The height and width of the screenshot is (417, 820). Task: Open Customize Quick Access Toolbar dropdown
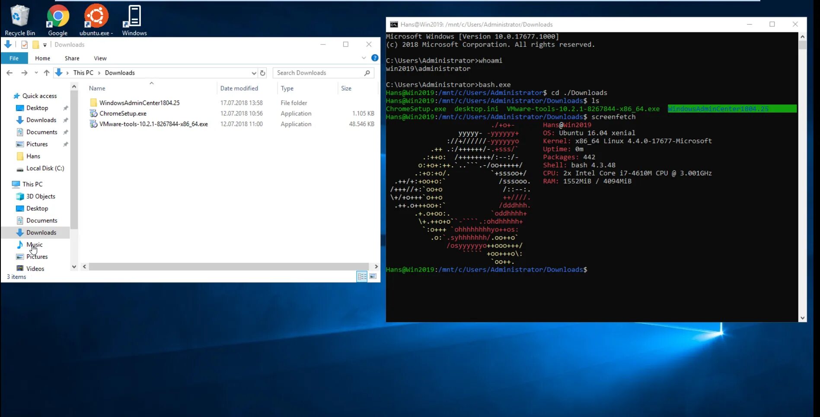[45, 45]
